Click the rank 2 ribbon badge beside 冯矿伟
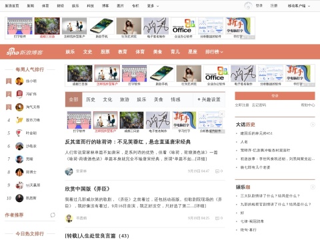Screen dimensions: 320x240 coord(9,94)
